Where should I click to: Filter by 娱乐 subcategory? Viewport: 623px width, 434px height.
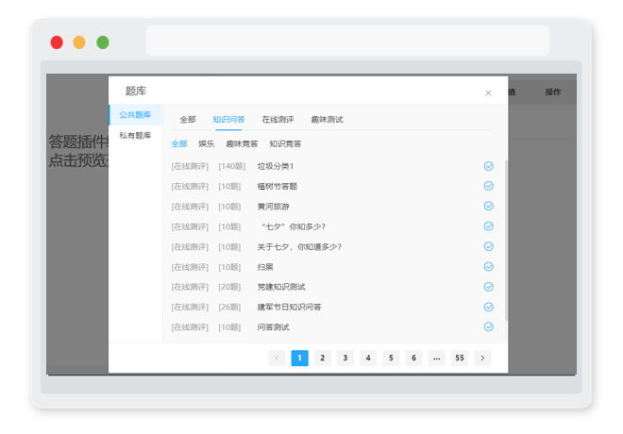207,143
